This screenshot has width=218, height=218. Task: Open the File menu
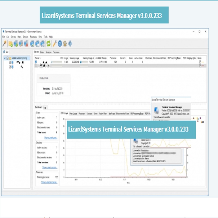tap(4, 37)
